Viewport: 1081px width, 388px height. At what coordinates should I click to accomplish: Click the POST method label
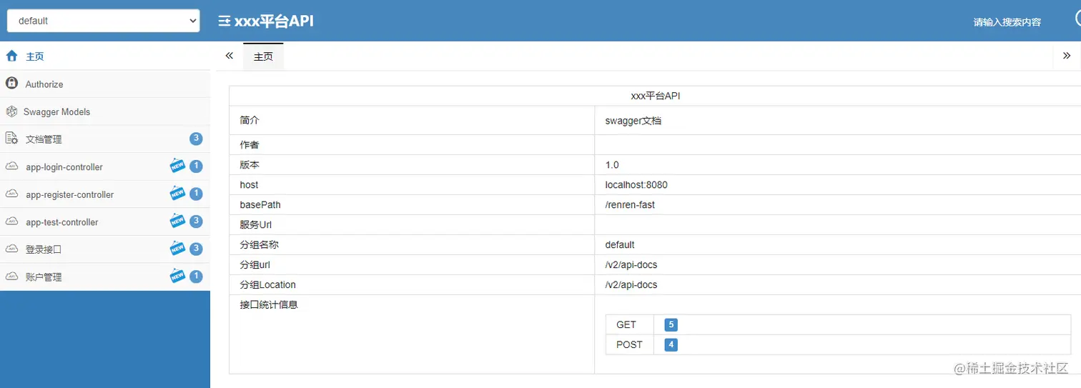point(629,344)
